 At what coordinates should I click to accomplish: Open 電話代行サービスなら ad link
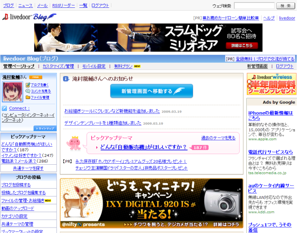(270, 152)
